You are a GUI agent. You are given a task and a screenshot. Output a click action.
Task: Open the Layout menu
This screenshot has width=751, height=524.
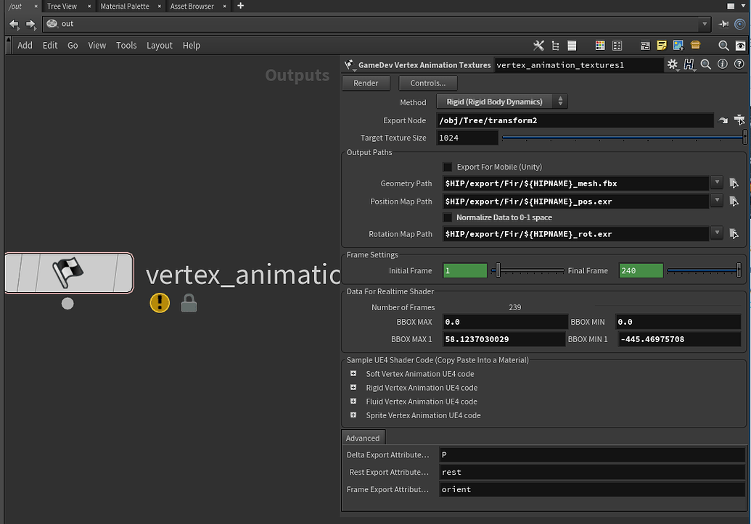click(x=160, y=46)
